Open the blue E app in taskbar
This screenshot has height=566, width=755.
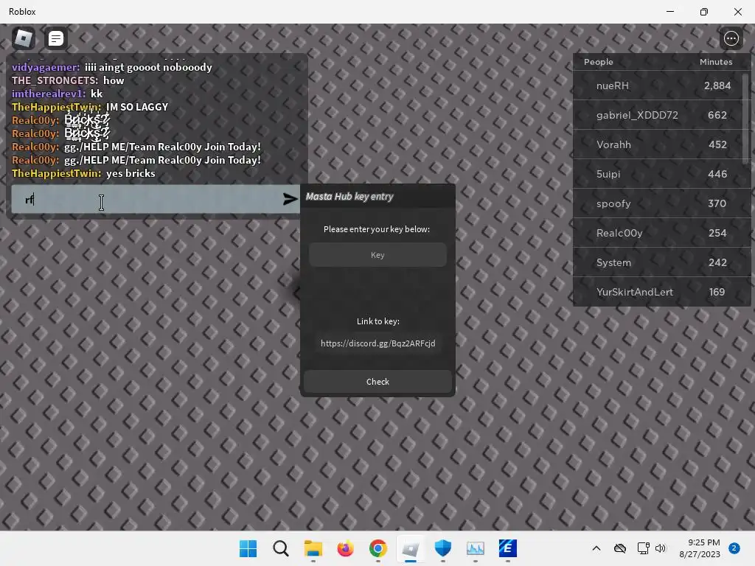(507, 548)
